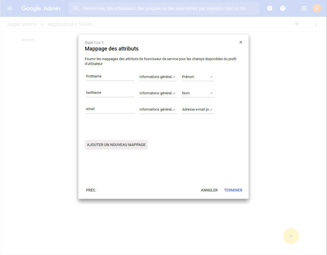
Task: Open the Prénom field dropdown
Action: [x=198, y=77]
